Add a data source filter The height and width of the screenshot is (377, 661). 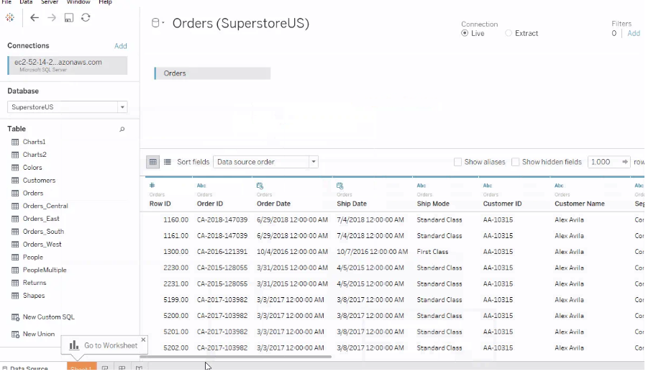(634, 33)
